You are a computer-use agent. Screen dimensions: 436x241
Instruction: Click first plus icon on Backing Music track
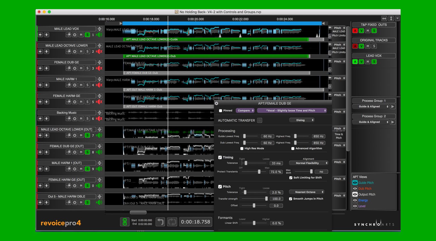click(40, 119)
